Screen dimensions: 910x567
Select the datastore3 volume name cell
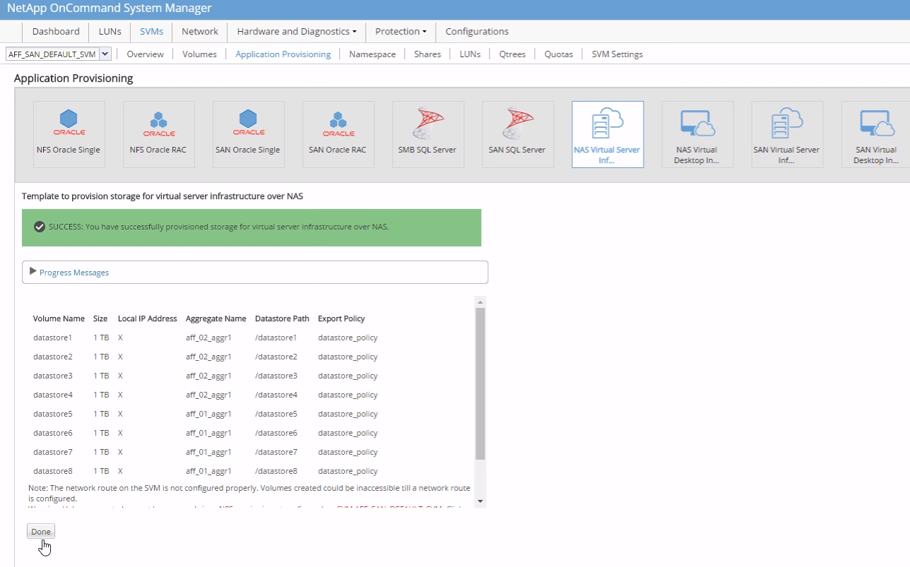tap(53, 376)
